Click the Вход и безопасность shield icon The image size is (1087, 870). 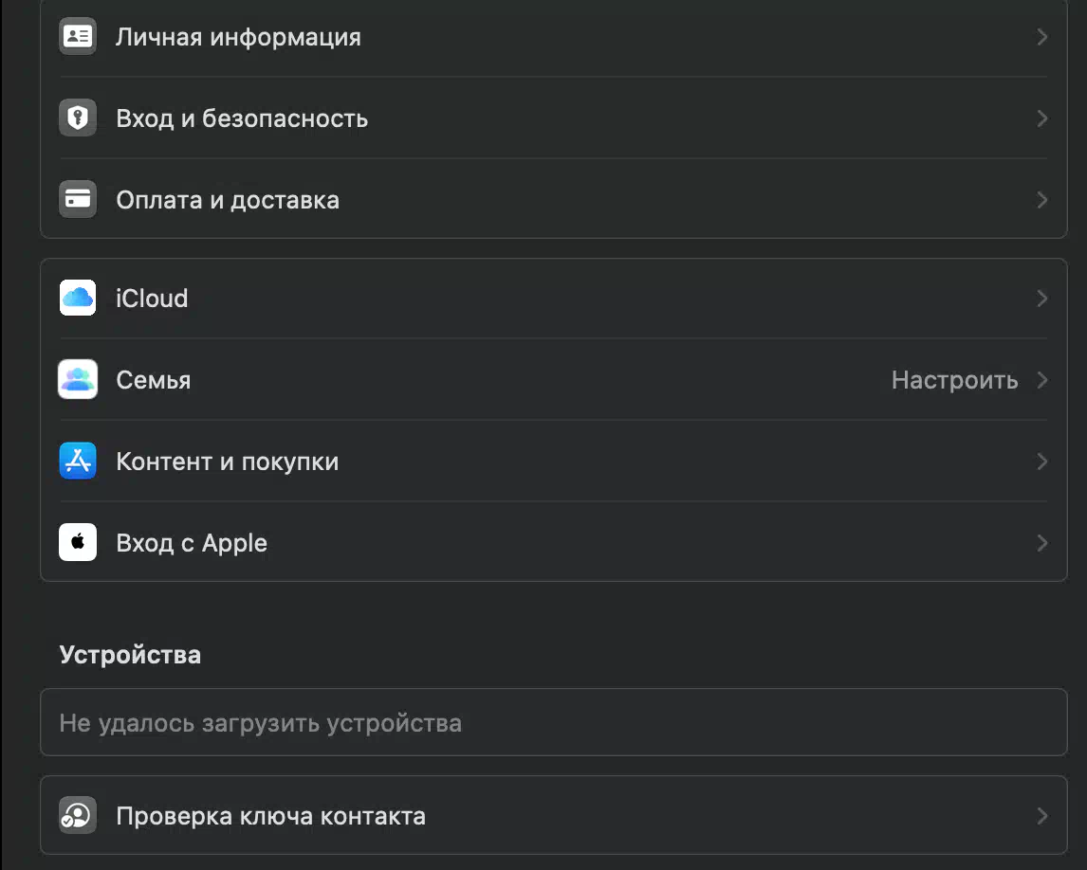click(x=78, y=118)
